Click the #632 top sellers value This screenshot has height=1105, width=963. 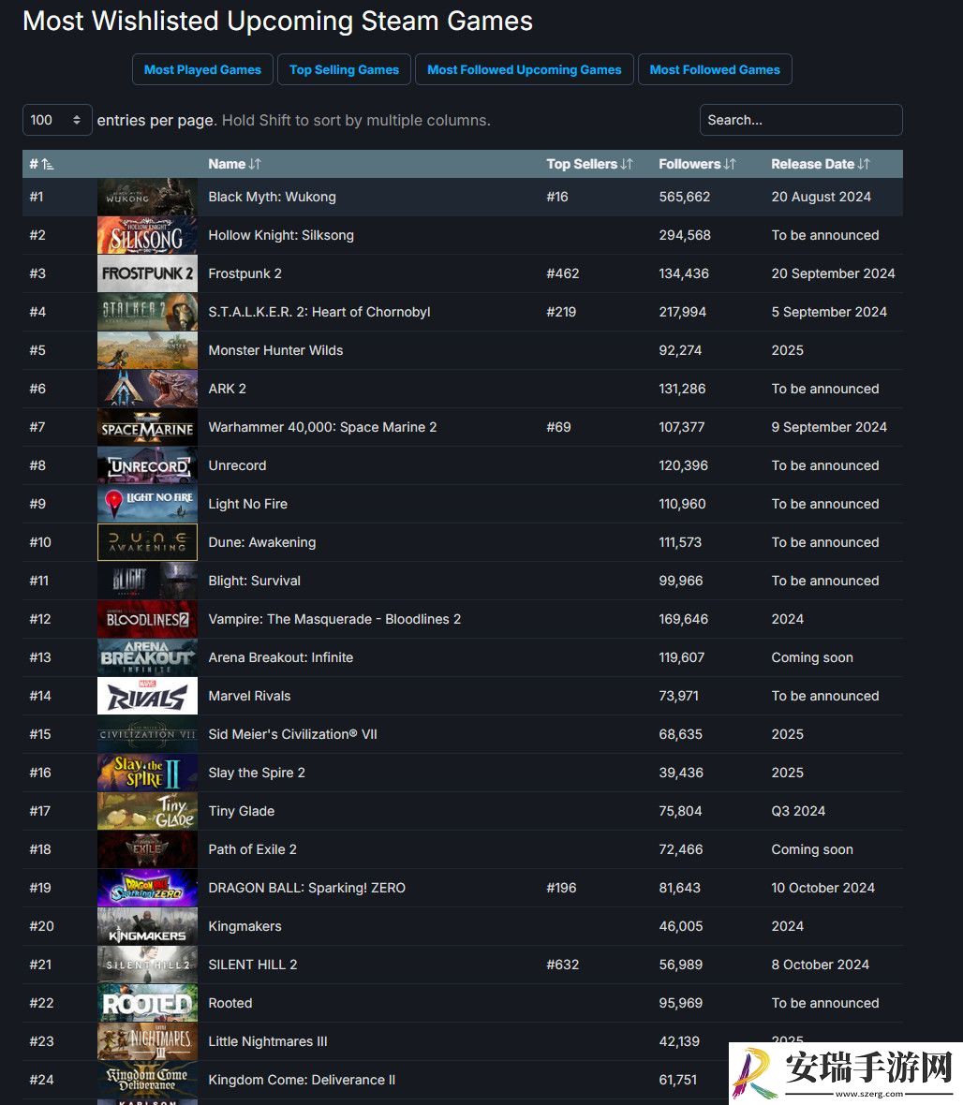[563, 965]
